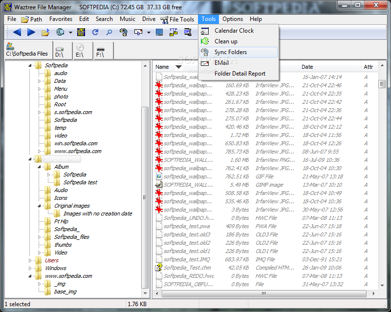This screenshot has width=391, height=312.
Task: Click the Waztree app icon in title bar
Action: 8,7
